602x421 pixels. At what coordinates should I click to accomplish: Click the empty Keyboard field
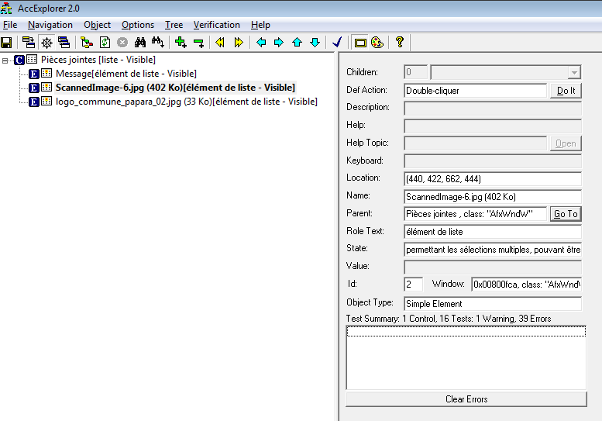(493, 161)
